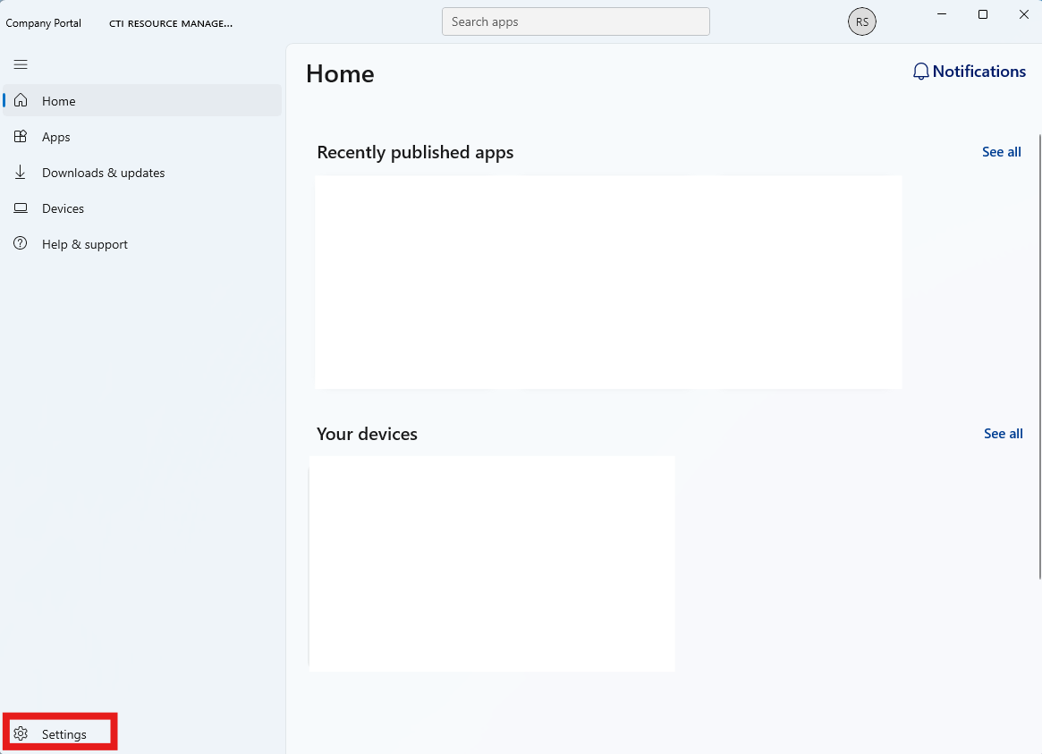
Task: Focus the Search apps field
Action: pyautogui.click(x=575, y=21)
